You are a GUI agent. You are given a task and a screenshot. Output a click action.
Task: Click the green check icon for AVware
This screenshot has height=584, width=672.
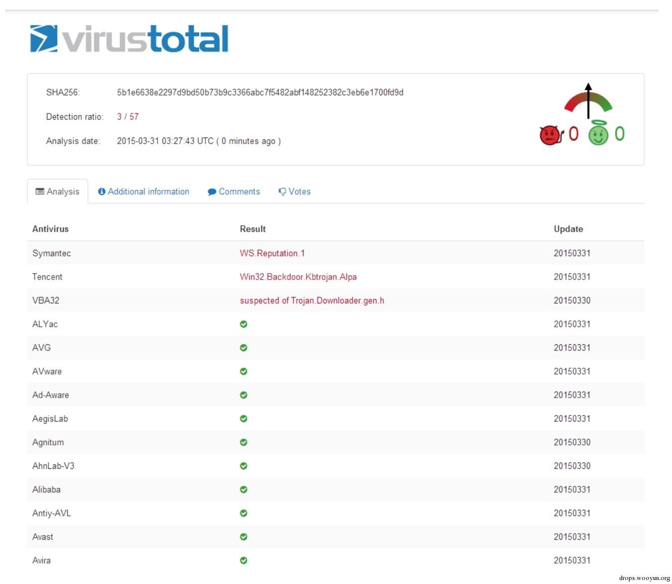coord(244,371)
